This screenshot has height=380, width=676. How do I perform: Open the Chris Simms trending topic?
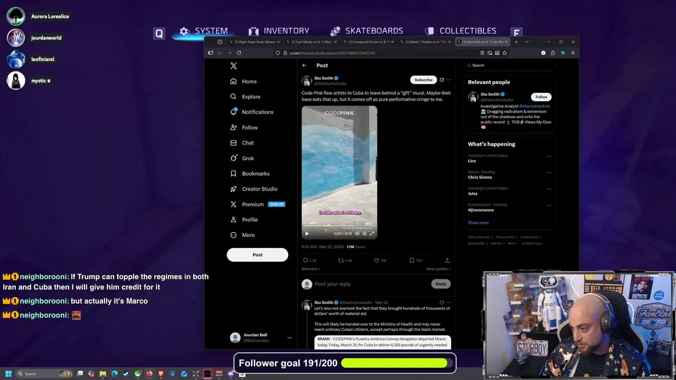coord(480,177)
